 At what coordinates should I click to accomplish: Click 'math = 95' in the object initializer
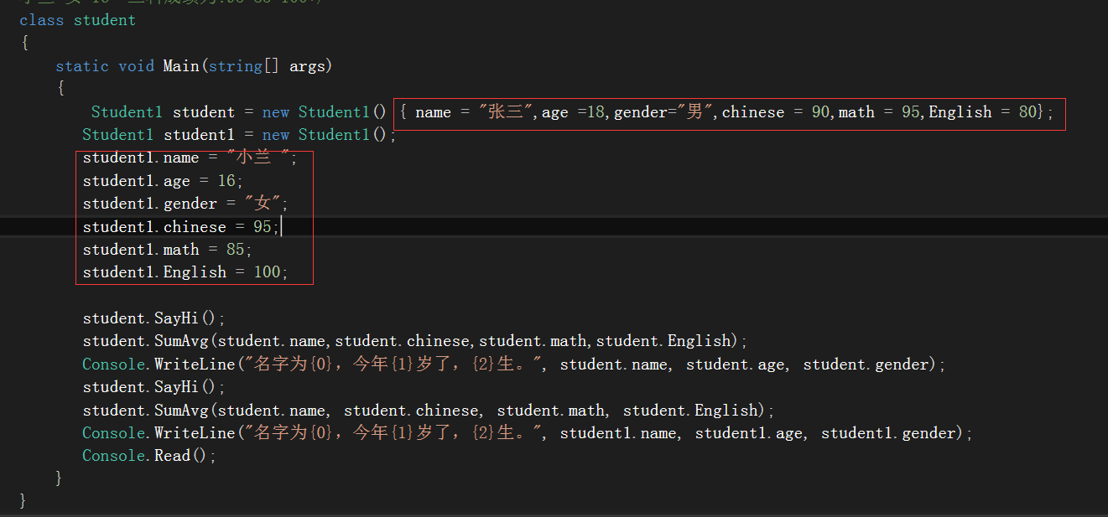point(879,112)
